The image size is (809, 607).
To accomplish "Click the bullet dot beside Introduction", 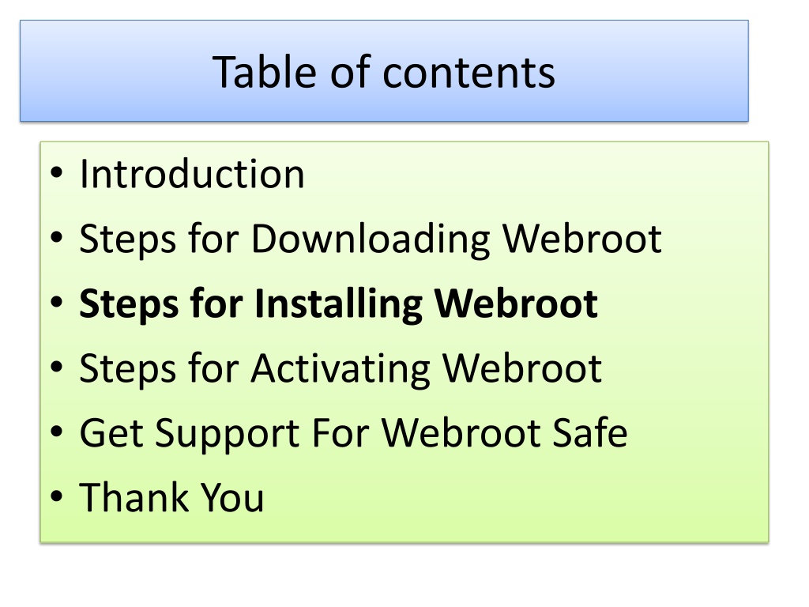I will [x=56, y=173].
